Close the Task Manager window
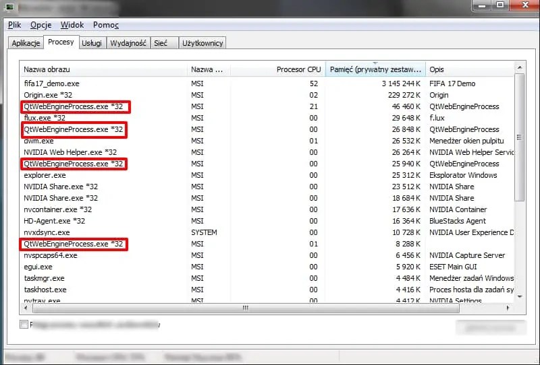 pos(525,5)
